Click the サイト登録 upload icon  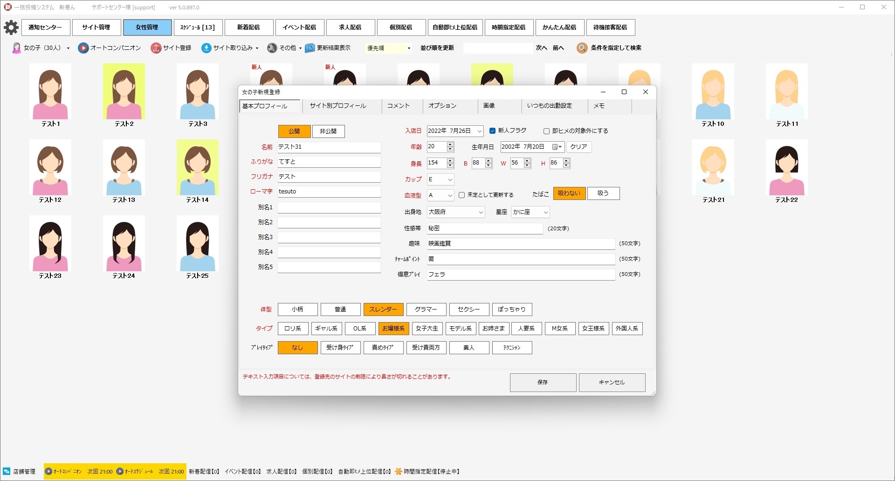pos(156,48)
